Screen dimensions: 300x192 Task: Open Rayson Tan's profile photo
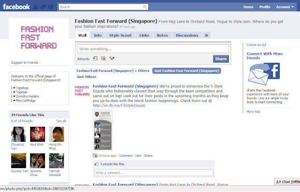pyautogui.click(x=19, y=161)
